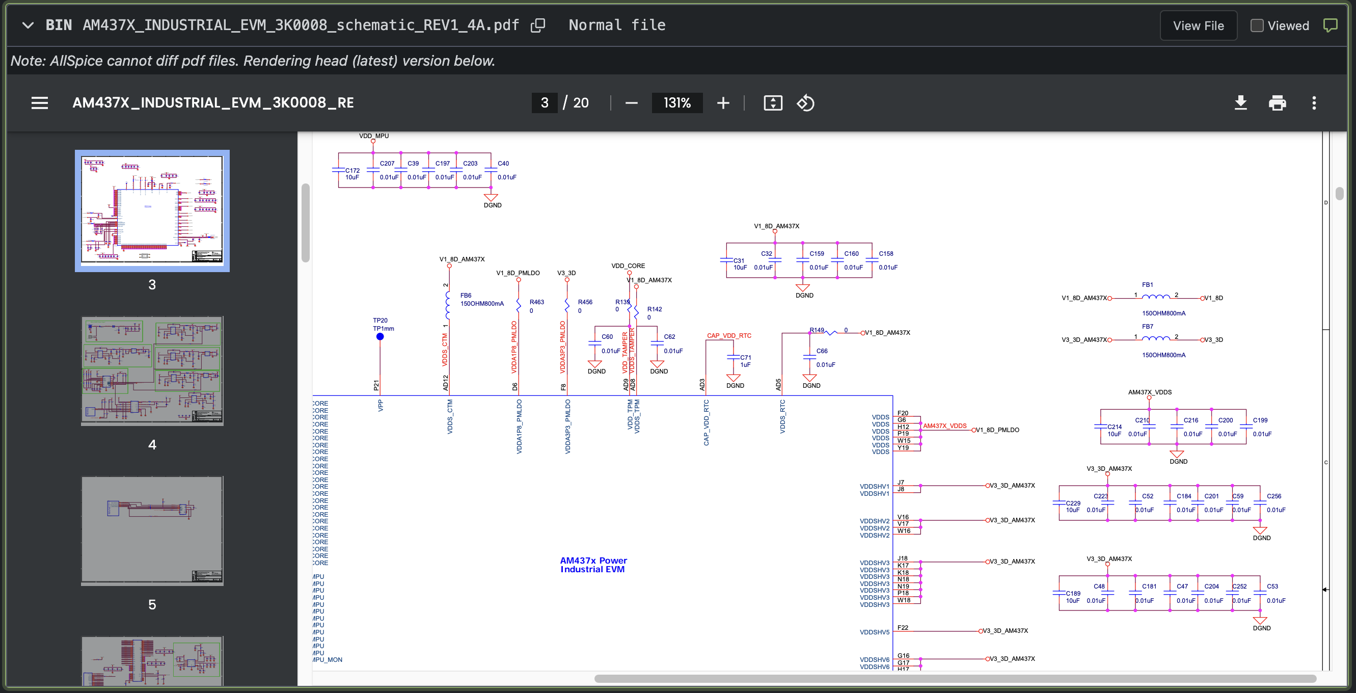This screenshot has width=1356, height=693.
Task: Click the horizontal scrollbar of the PDF
Action: [955, 678]
